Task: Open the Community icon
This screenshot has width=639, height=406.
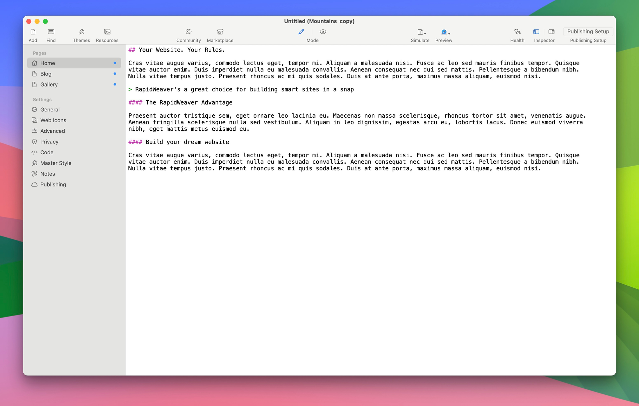Action: tap(188, 32)
